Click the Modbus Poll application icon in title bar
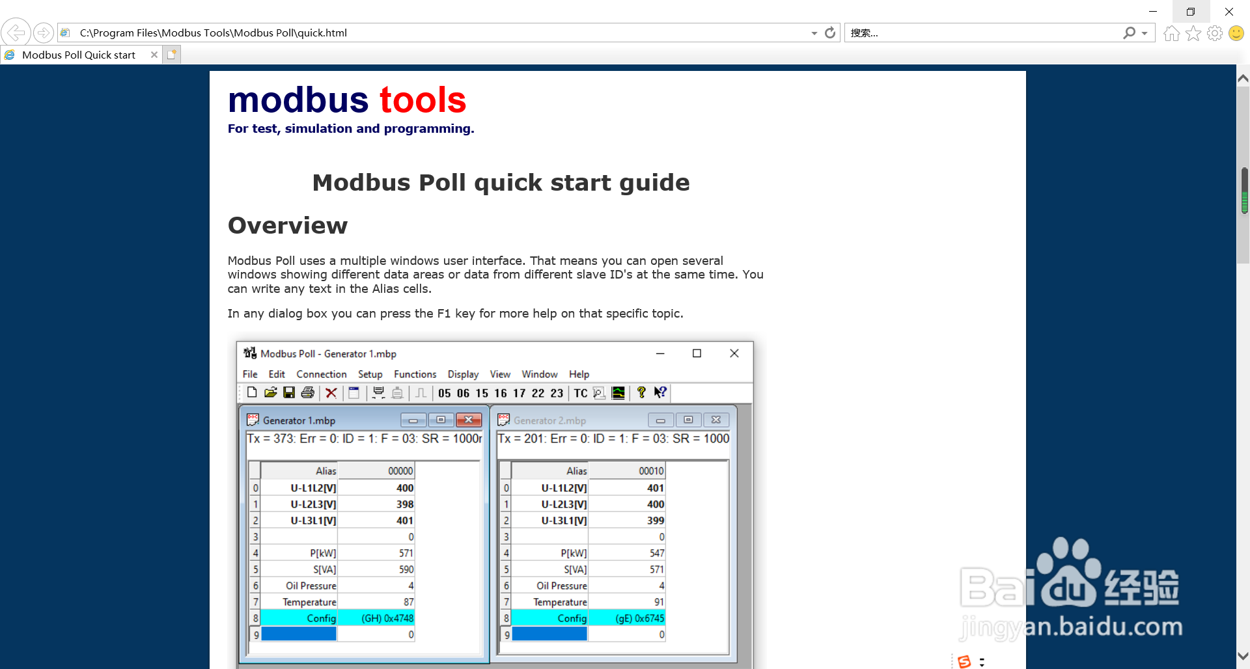 point(250,353)
